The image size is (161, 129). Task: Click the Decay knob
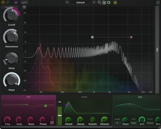pyautogui.click(x=80, y=120)
